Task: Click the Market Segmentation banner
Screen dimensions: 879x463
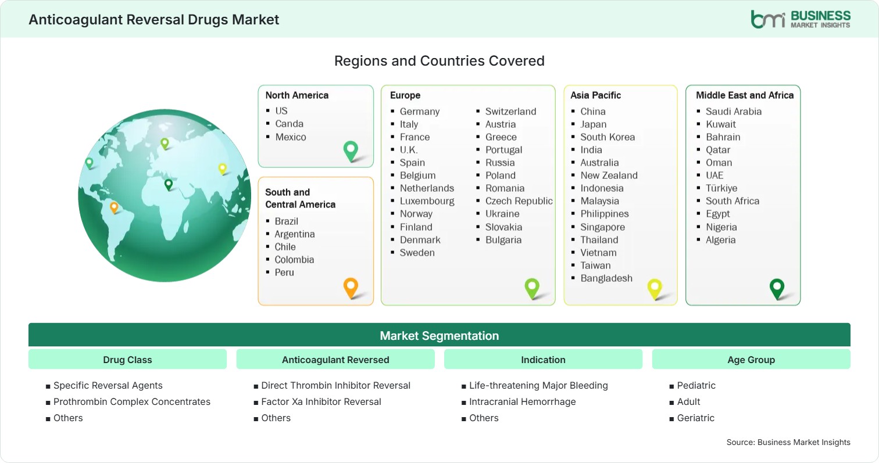Action: click(x=440, y=335)
